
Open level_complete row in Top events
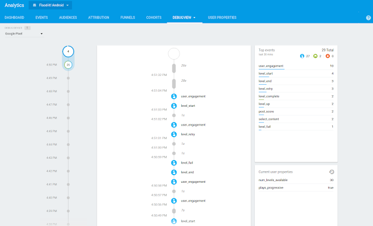296,96
